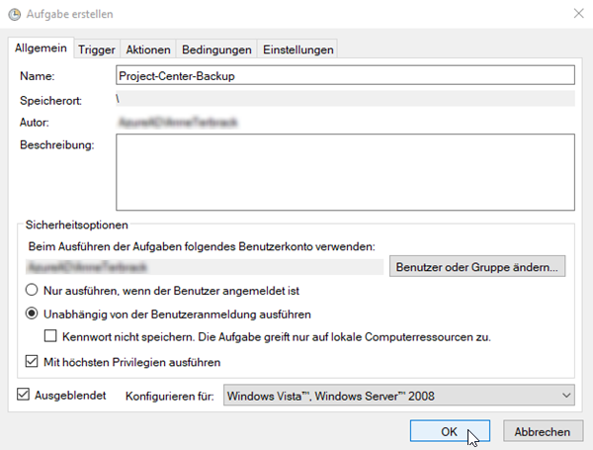Cancel with the Abbrechen button
This screenshot has height=450, width=593.
pyautogui.click(x=542, y=431)
